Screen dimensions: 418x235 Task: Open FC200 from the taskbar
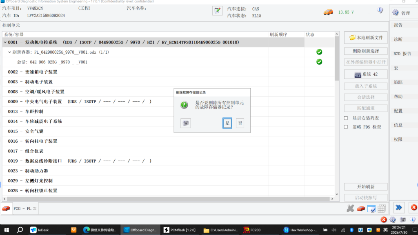point(252,230)
